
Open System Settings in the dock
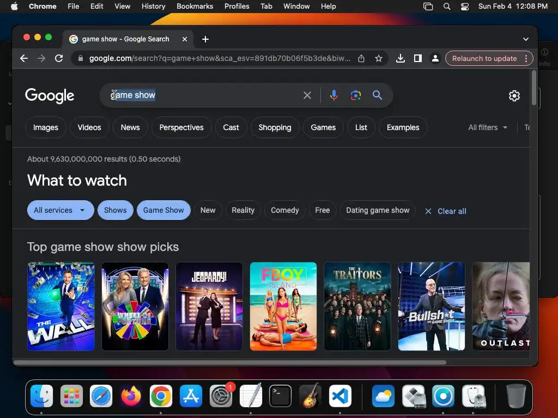pos(221,396)
